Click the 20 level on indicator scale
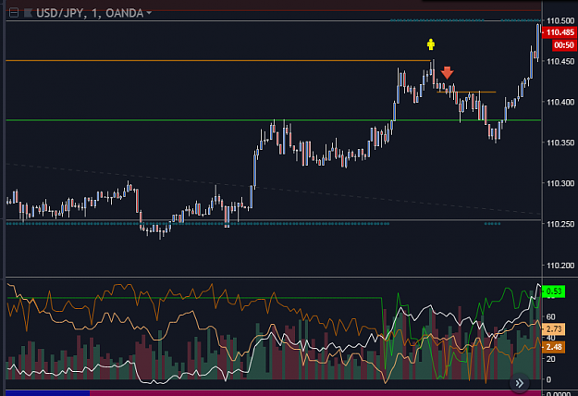 551,359
